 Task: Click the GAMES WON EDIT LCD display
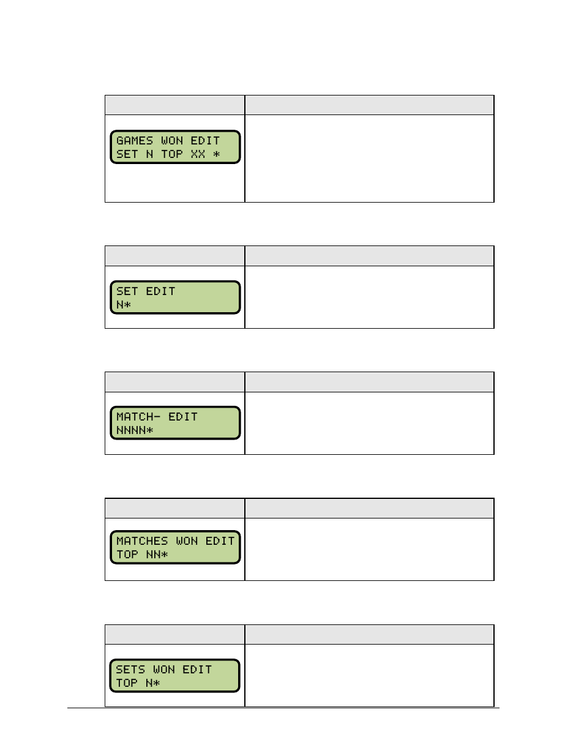click(x=175, y=147)
